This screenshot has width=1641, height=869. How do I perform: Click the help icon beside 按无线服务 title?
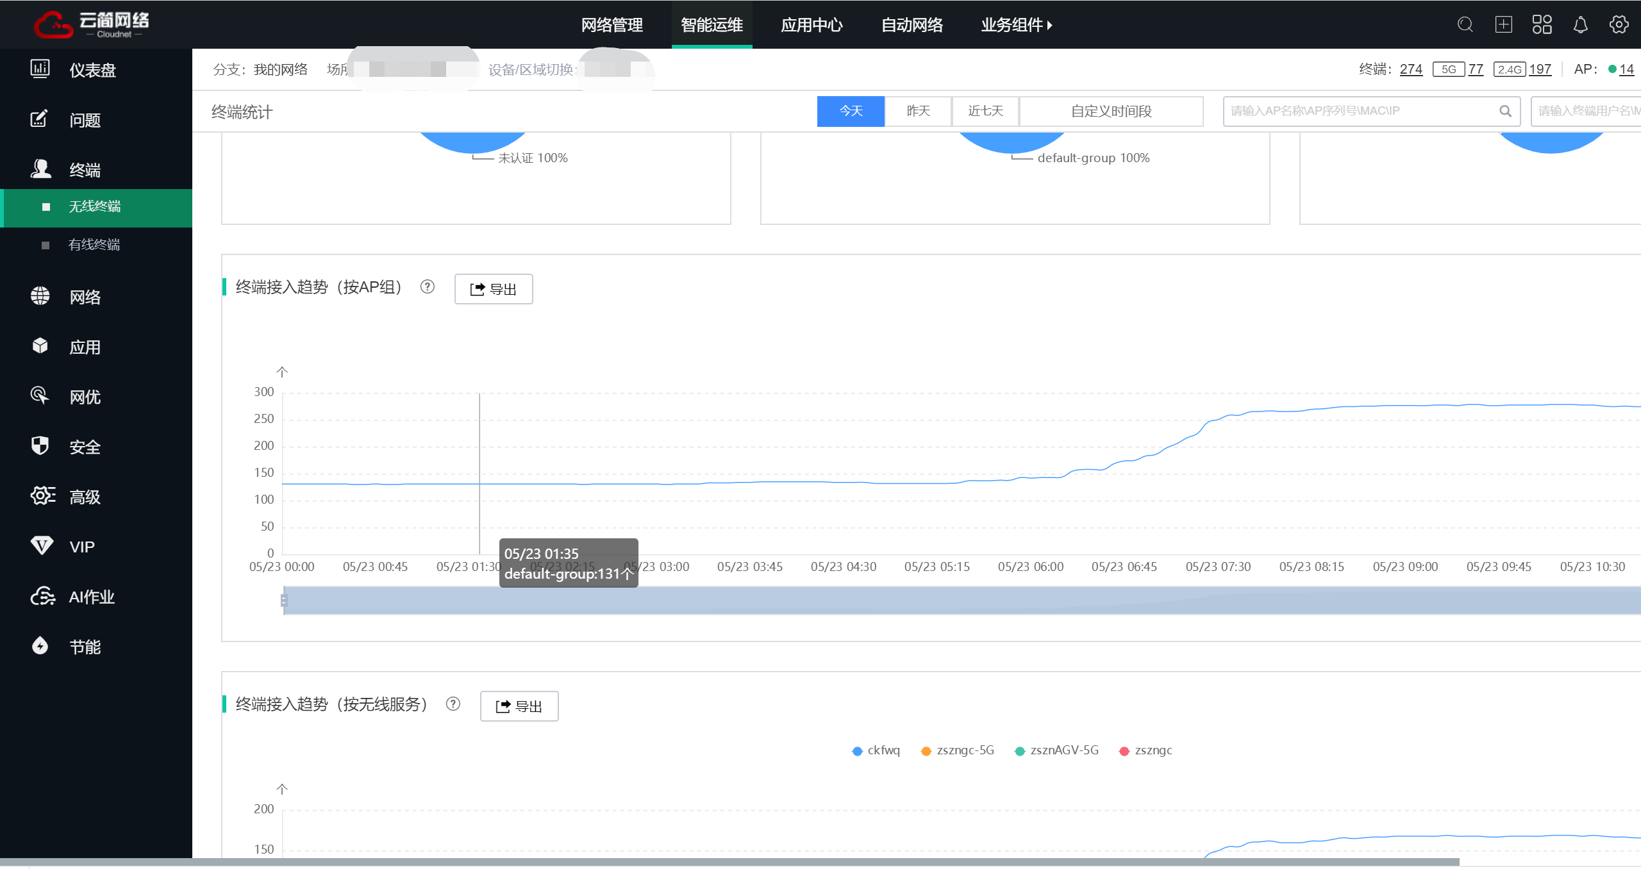click(x=453, y=704)
